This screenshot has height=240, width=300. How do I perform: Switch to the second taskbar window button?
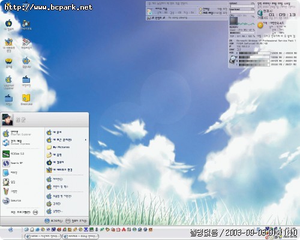[80, 236]
